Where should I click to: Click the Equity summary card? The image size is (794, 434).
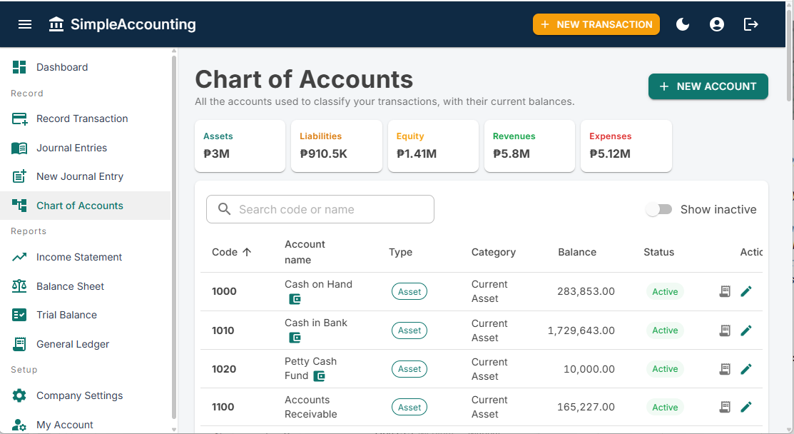[x=433, y=146]
